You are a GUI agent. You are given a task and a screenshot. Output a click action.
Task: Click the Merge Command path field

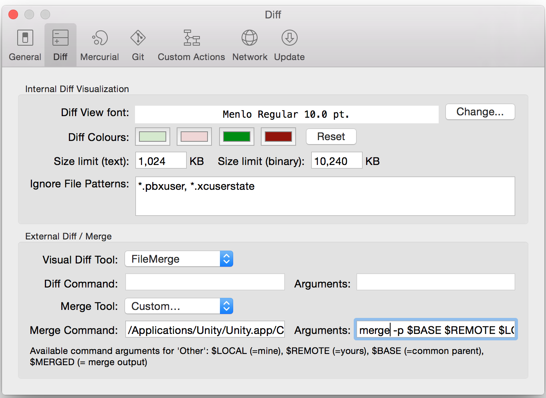[205, 329]
